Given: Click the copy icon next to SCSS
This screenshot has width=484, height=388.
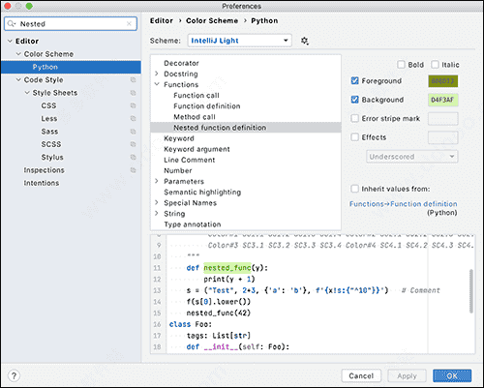Looking at the screenshot, I should (x=133, y=144).
